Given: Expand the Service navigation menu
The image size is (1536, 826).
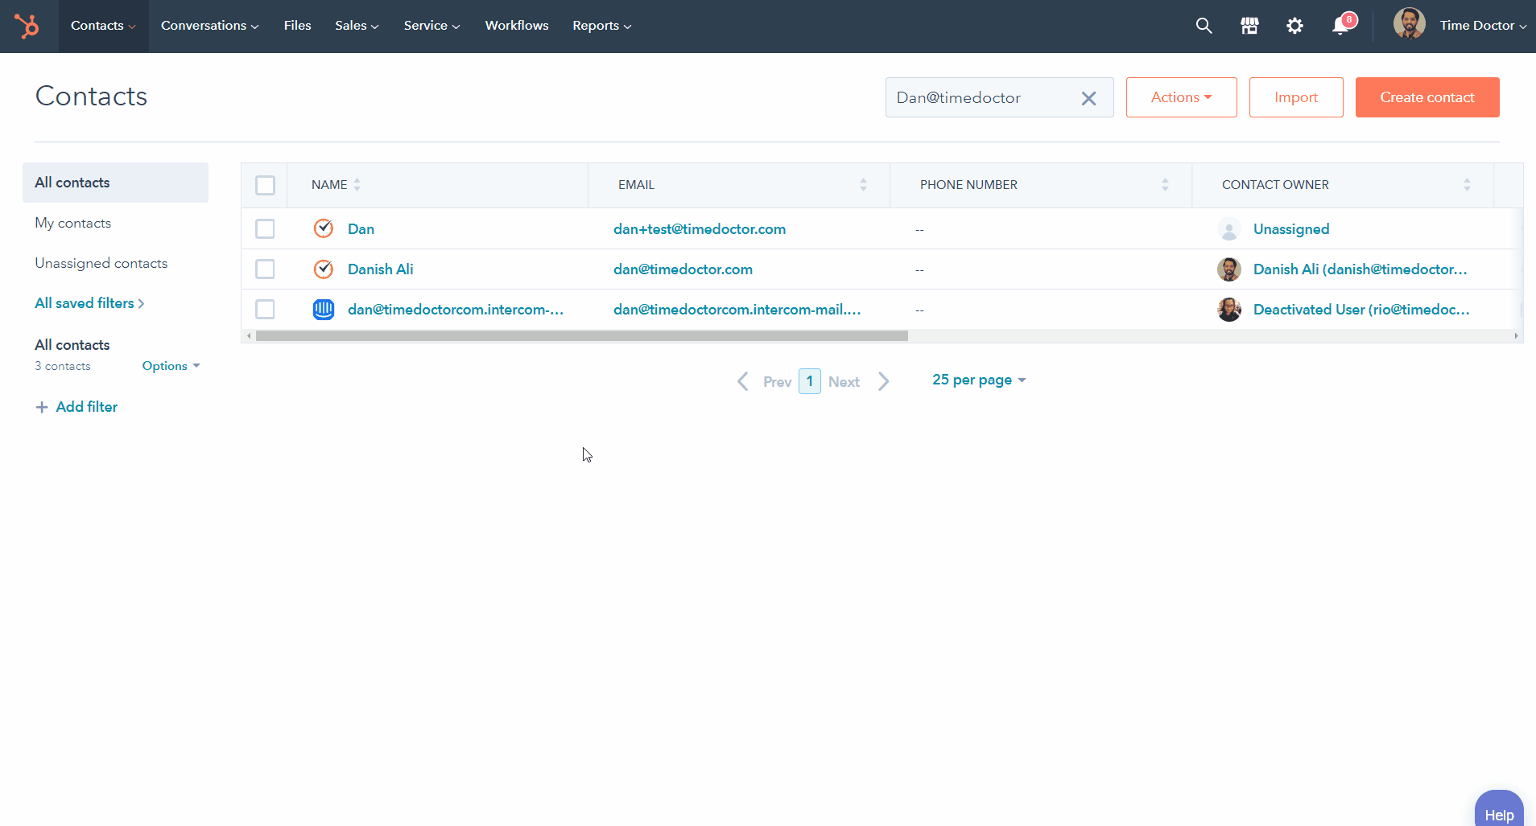Looking at the screenshot, I should tap(431, 26).
